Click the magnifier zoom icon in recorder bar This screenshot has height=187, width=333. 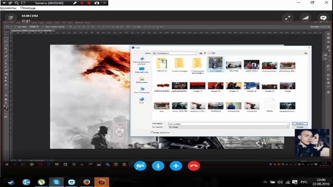pyautogui.click(x=17, y=3)
